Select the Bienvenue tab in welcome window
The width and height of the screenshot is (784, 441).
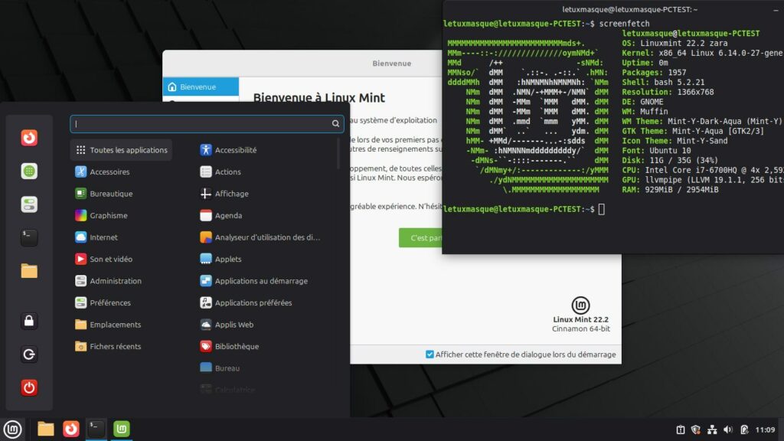click(201, 87)
